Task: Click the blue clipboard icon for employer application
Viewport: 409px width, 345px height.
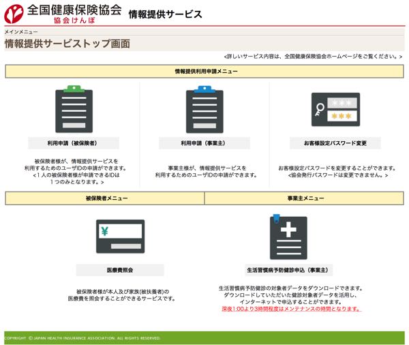Action: click(204, 110)
